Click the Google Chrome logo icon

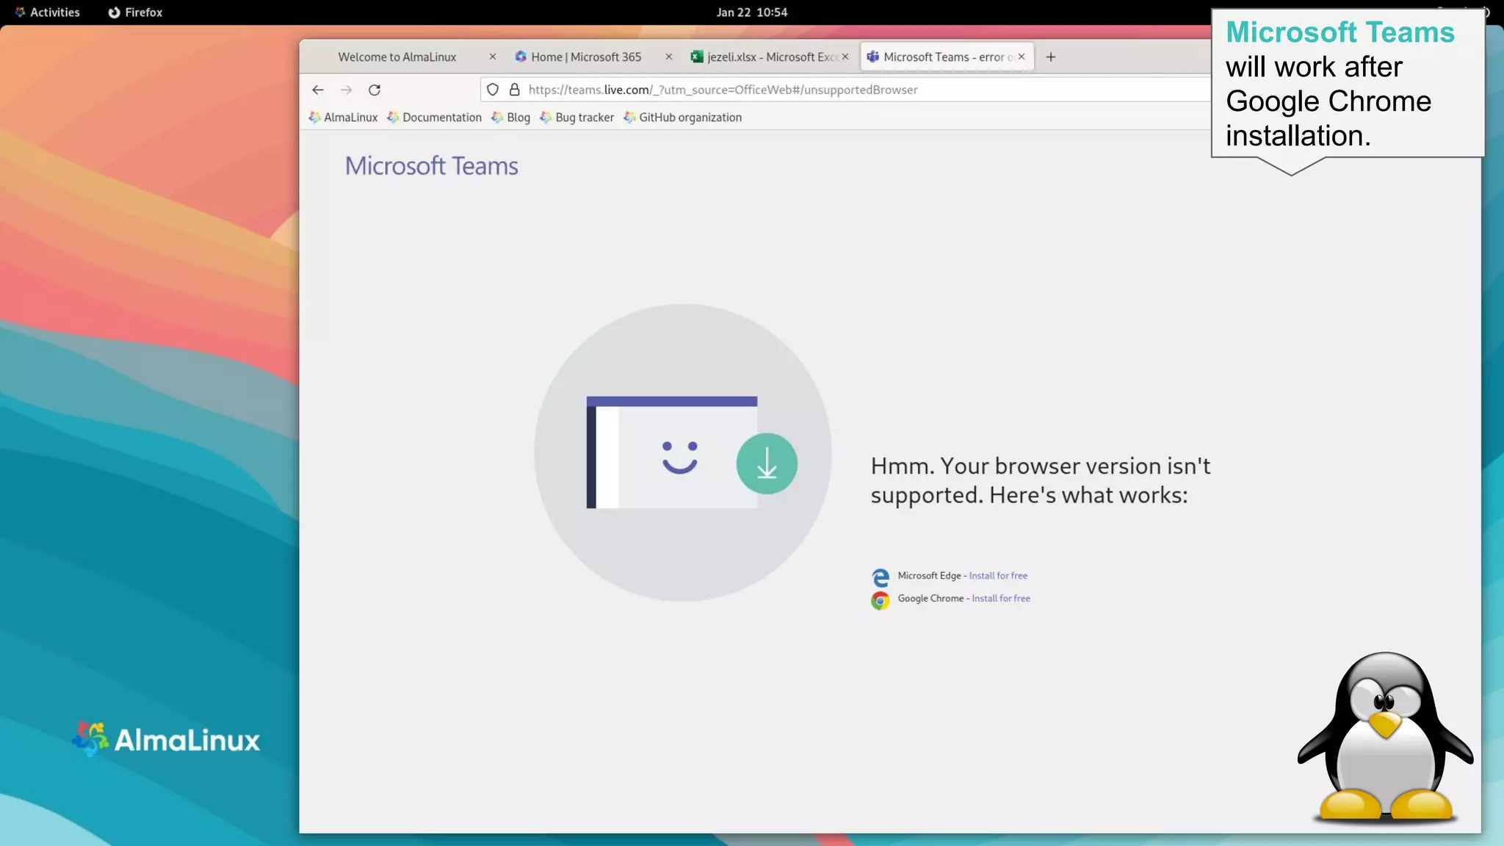880,601
